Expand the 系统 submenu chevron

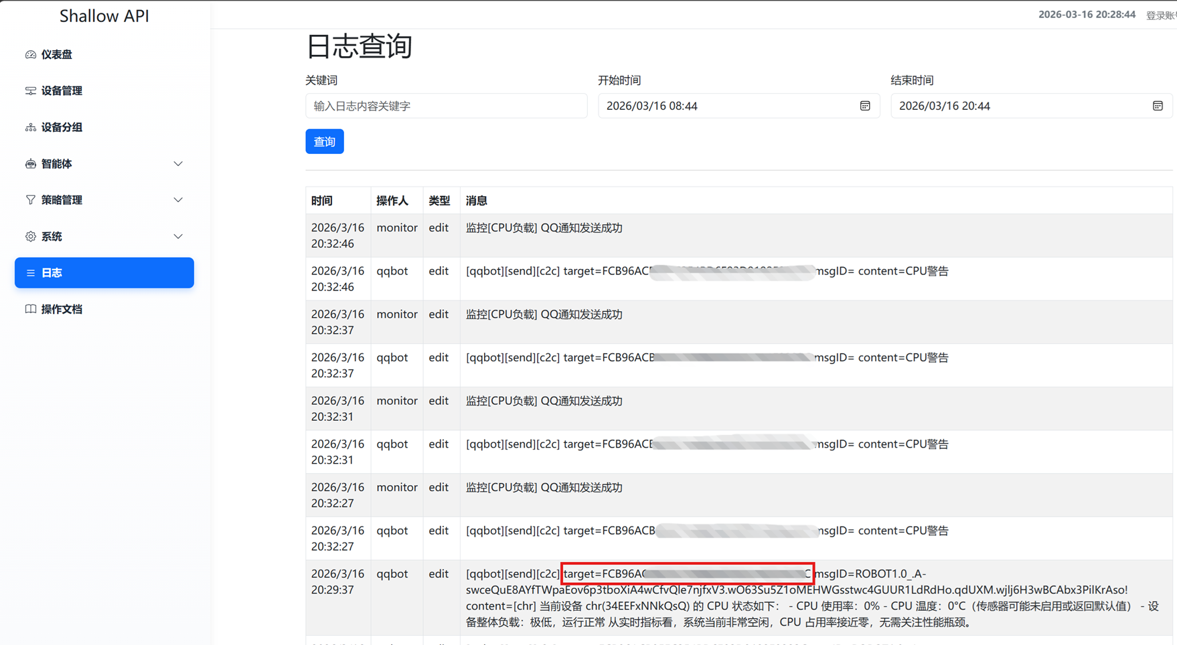(x=178, y=236)
